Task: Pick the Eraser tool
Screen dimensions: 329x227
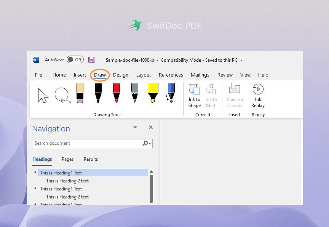Action: (x=80, y=93)
